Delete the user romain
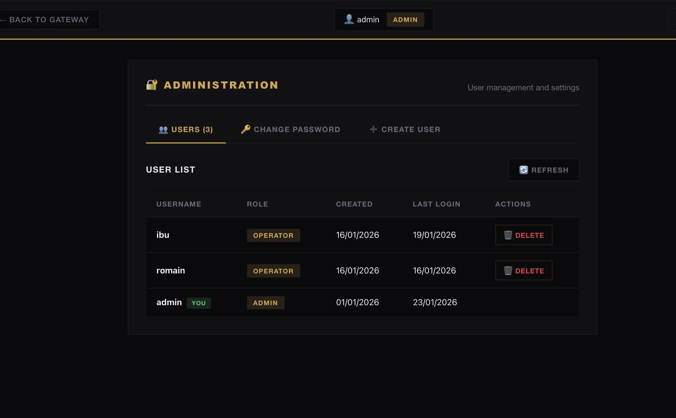 click(524, 270)
